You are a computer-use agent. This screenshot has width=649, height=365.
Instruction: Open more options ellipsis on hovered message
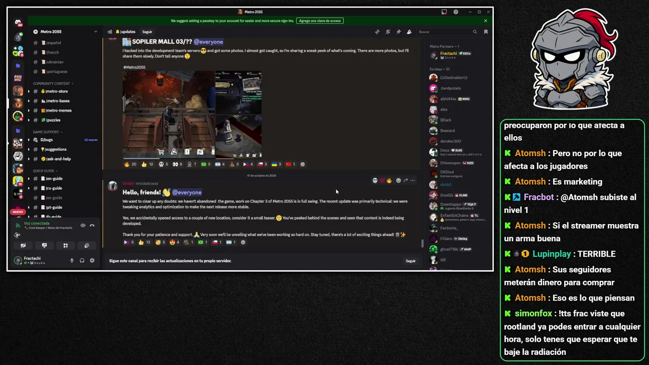point(413,180)
